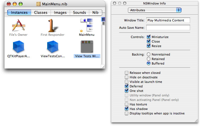Switch instances to outline list view
The height and width of the screenshot is (126, 200).
103,23
